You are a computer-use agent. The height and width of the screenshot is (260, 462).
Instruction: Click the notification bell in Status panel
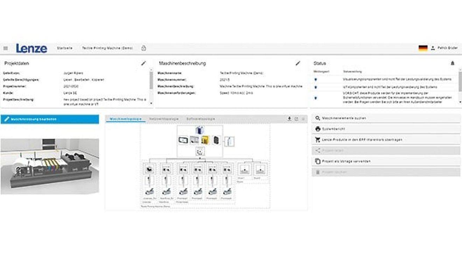point(453,63)
